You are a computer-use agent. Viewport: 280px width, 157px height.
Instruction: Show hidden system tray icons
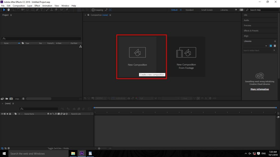(x=246, y=153)
